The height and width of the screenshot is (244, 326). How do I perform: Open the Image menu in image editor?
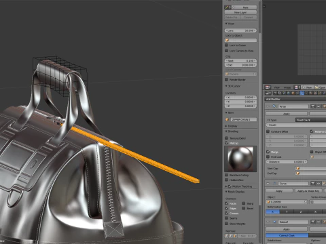coord(287,87)
